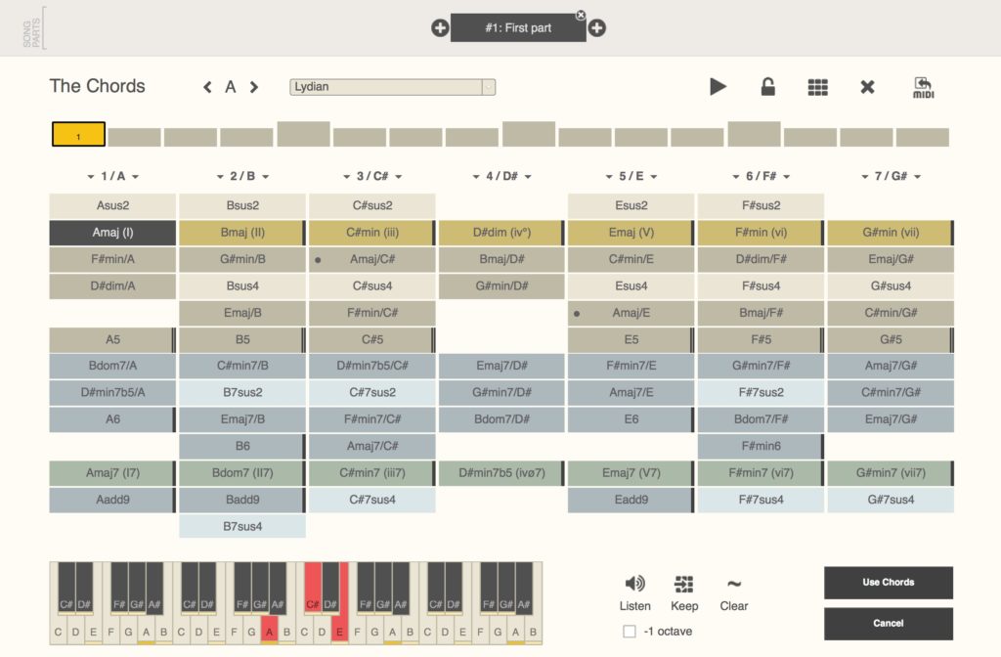Select the second empty chord slot

click(x=134, y=137)
